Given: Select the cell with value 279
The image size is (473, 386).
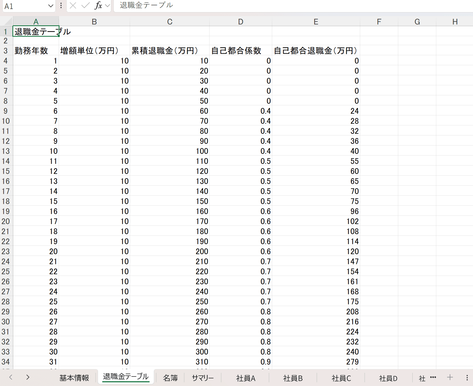Looking at the screenshot, I should point(316,361).
